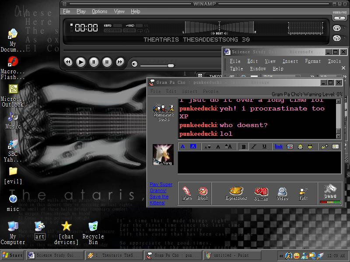Open Winamp's Play menu
This screenshot has width=350, height=262.
coord(81,11)
